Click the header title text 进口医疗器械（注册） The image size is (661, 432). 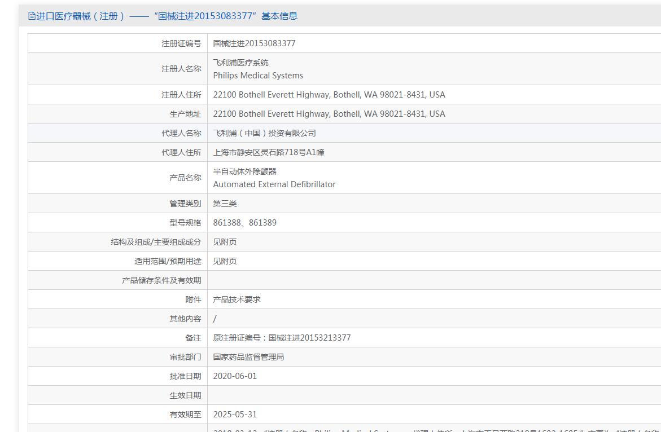(81, 16)
